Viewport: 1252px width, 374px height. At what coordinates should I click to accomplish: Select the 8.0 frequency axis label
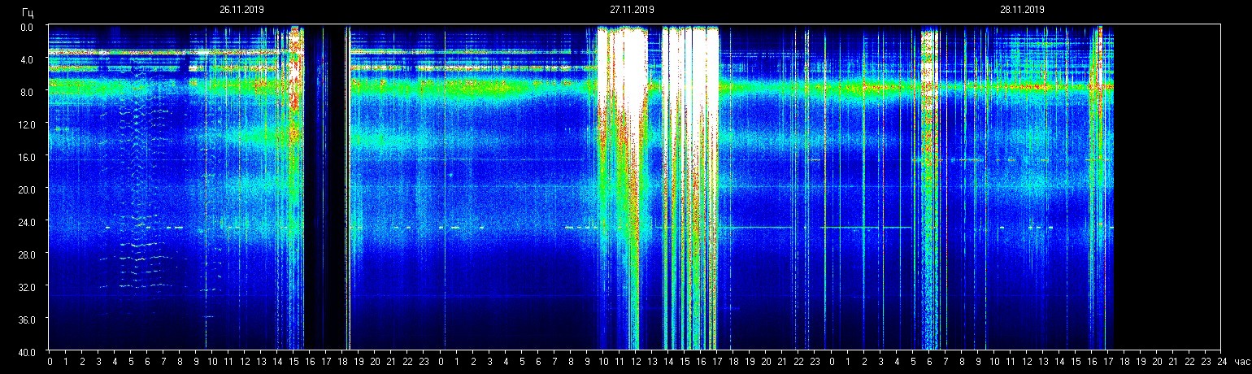coord(28,92)
